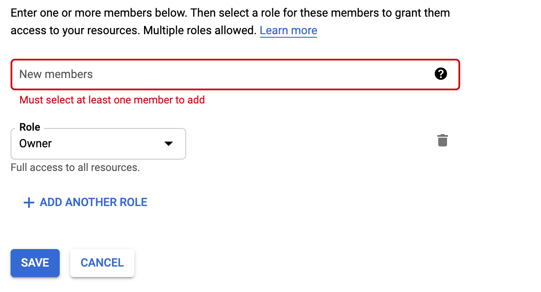Click the help question mark icon
This screenshot has height=292, width=541.
440,74
